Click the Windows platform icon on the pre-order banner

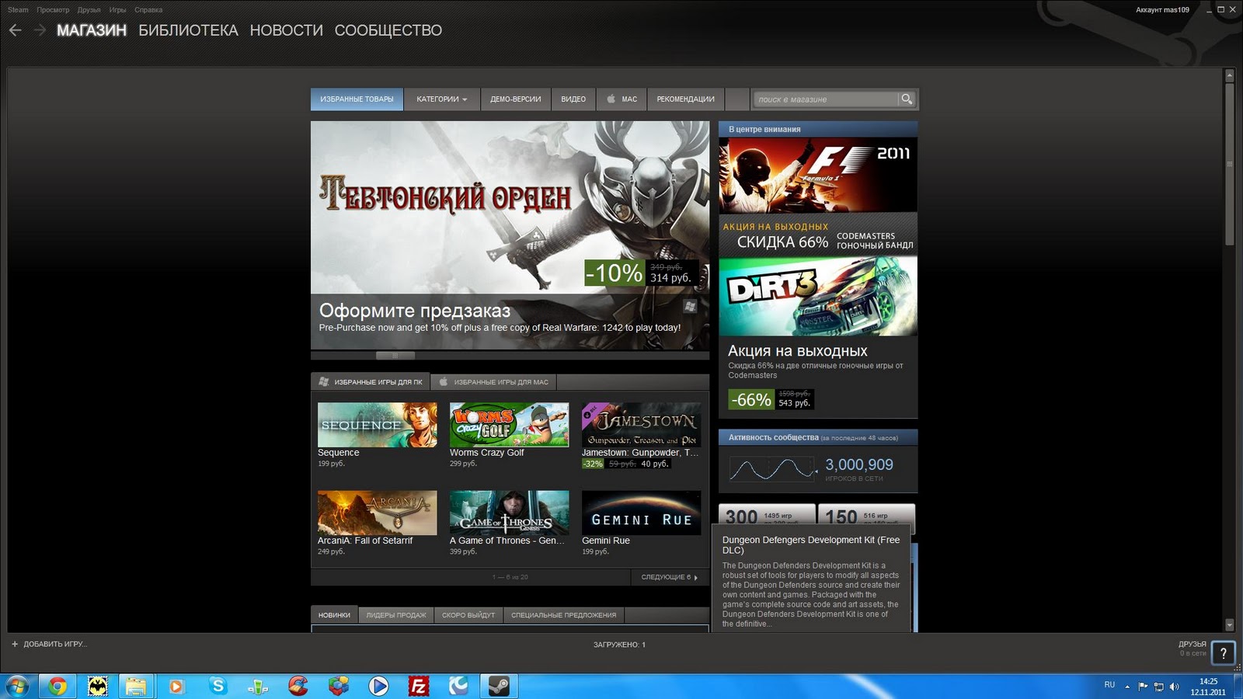(690, 306)
